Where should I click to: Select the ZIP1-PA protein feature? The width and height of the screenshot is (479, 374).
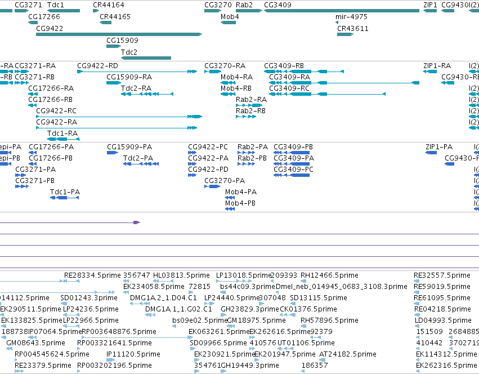click(431, 153)
